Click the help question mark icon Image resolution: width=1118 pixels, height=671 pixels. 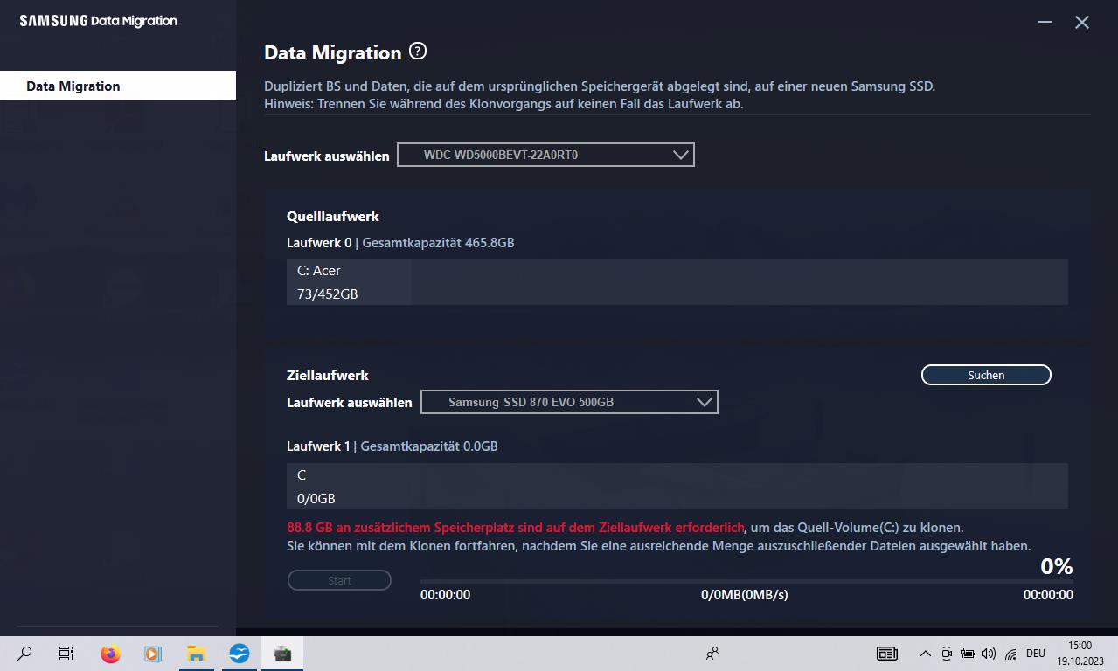418,51
